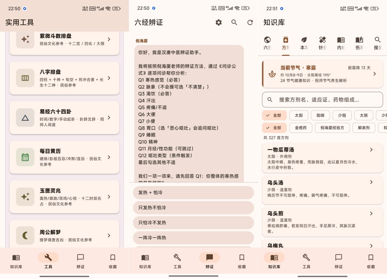
Task: Filter formulas by 阳明 chip
Action: click(320, 115)
